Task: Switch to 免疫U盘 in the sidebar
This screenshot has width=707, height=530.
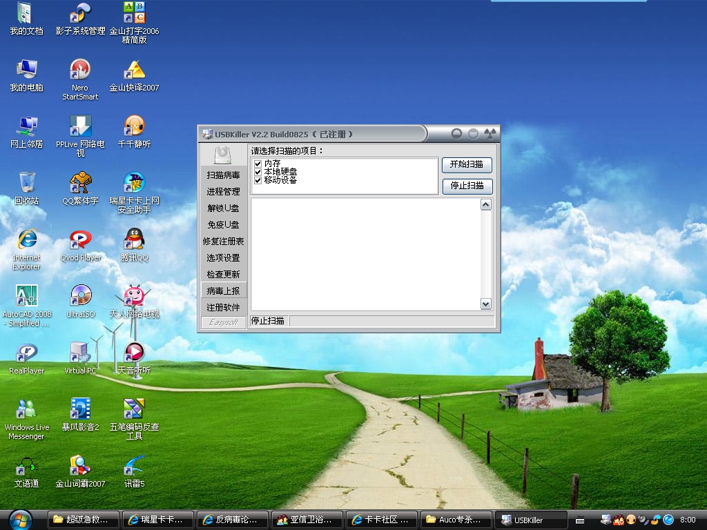Action: (x=223, y=225)
